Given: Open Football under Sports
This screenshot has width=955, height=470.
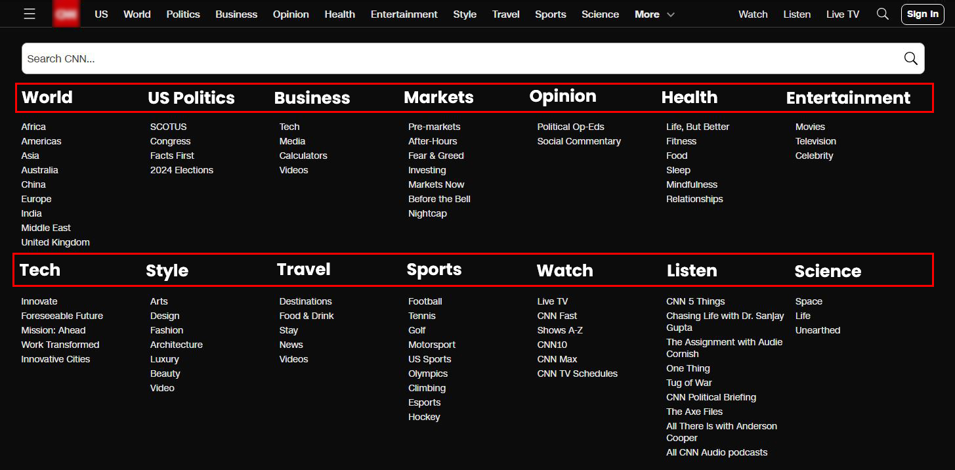Looking at the screenshot, I should (425, 301).
